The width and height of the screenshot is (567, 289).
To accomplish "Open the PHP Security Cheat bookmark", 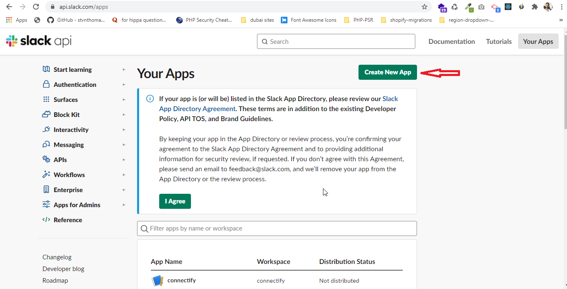I will [x=204, y=20].
